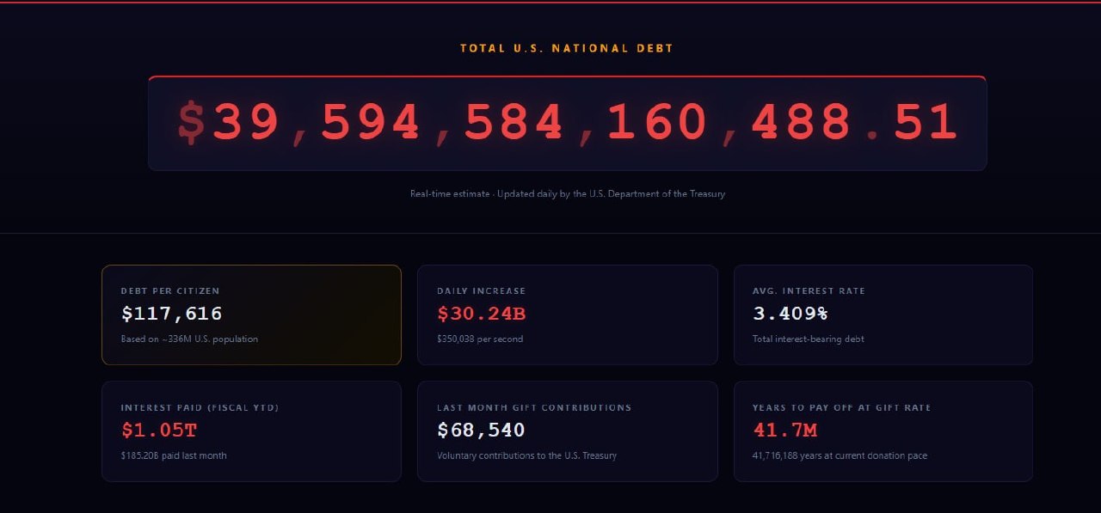Viewport: 1101px width, 513px height.
Task: Click the $30.24B daily increase figure
Action: tap(481, 314)
